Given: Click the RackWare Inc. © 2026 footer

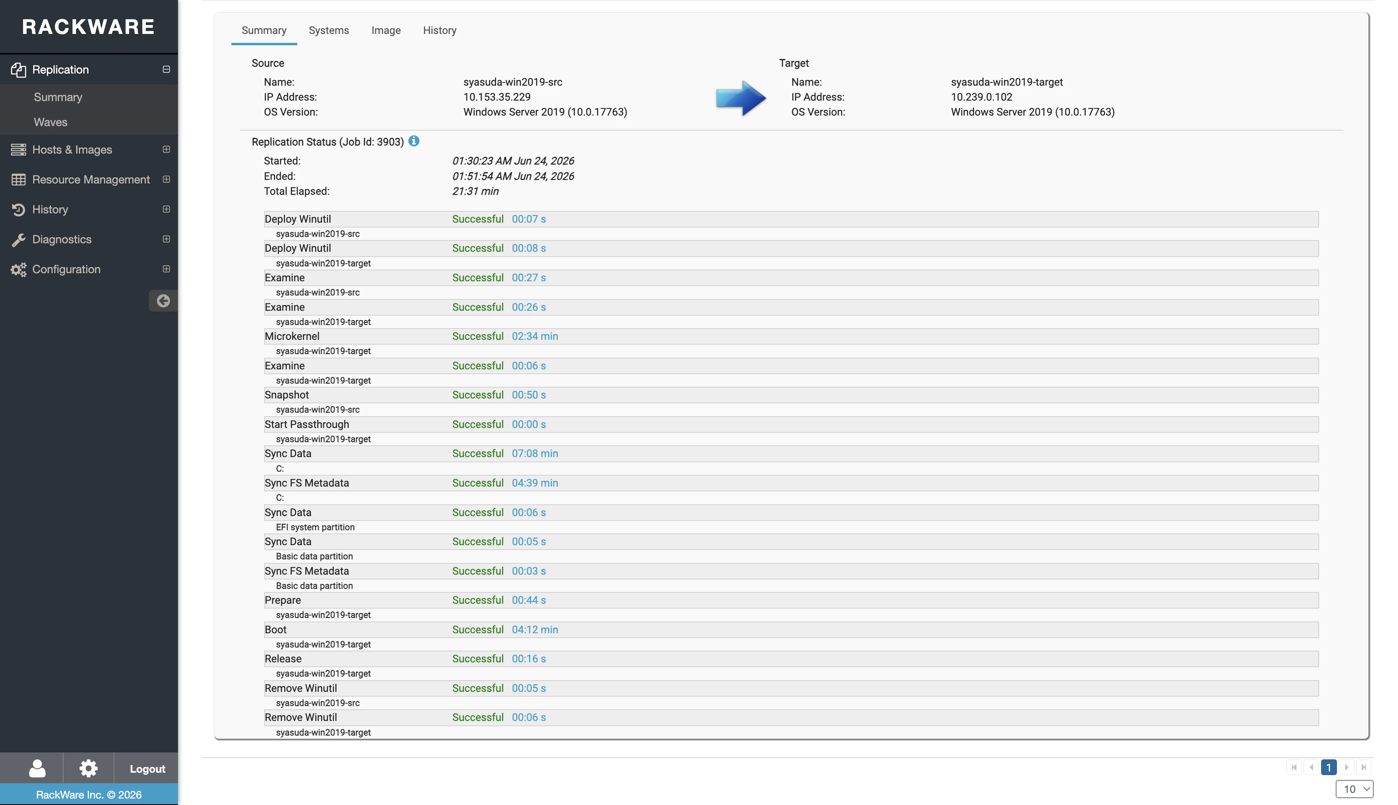Looking at the screenshot, I should coord(89,794).
